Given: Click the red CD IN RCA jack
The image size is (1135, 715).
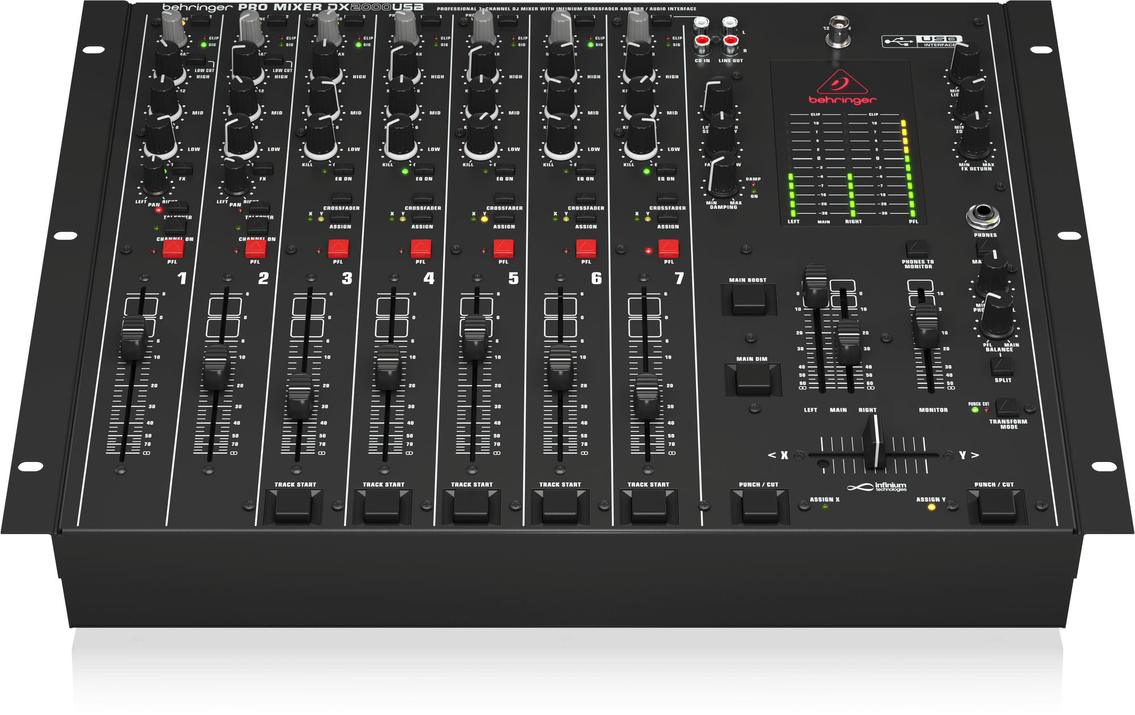Looking at the screenshot, I should (703, 43).
